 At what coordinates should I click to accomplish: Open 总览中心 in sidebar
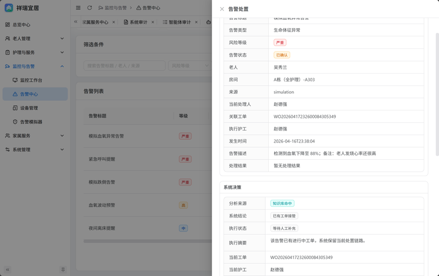35,25
